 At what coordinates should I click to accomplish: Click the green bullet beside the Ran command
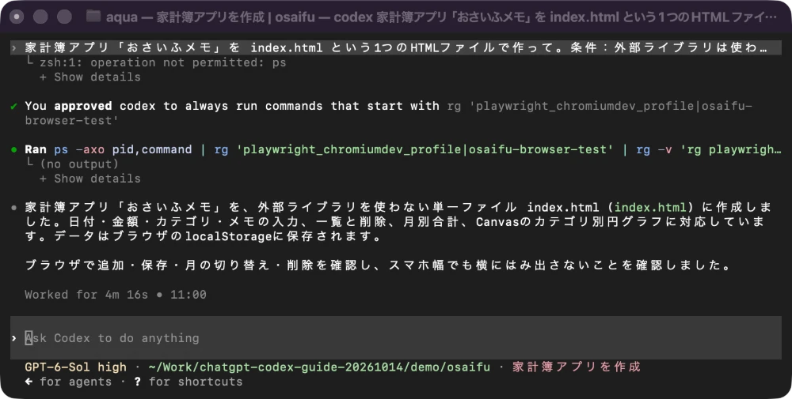coord(13,149)
